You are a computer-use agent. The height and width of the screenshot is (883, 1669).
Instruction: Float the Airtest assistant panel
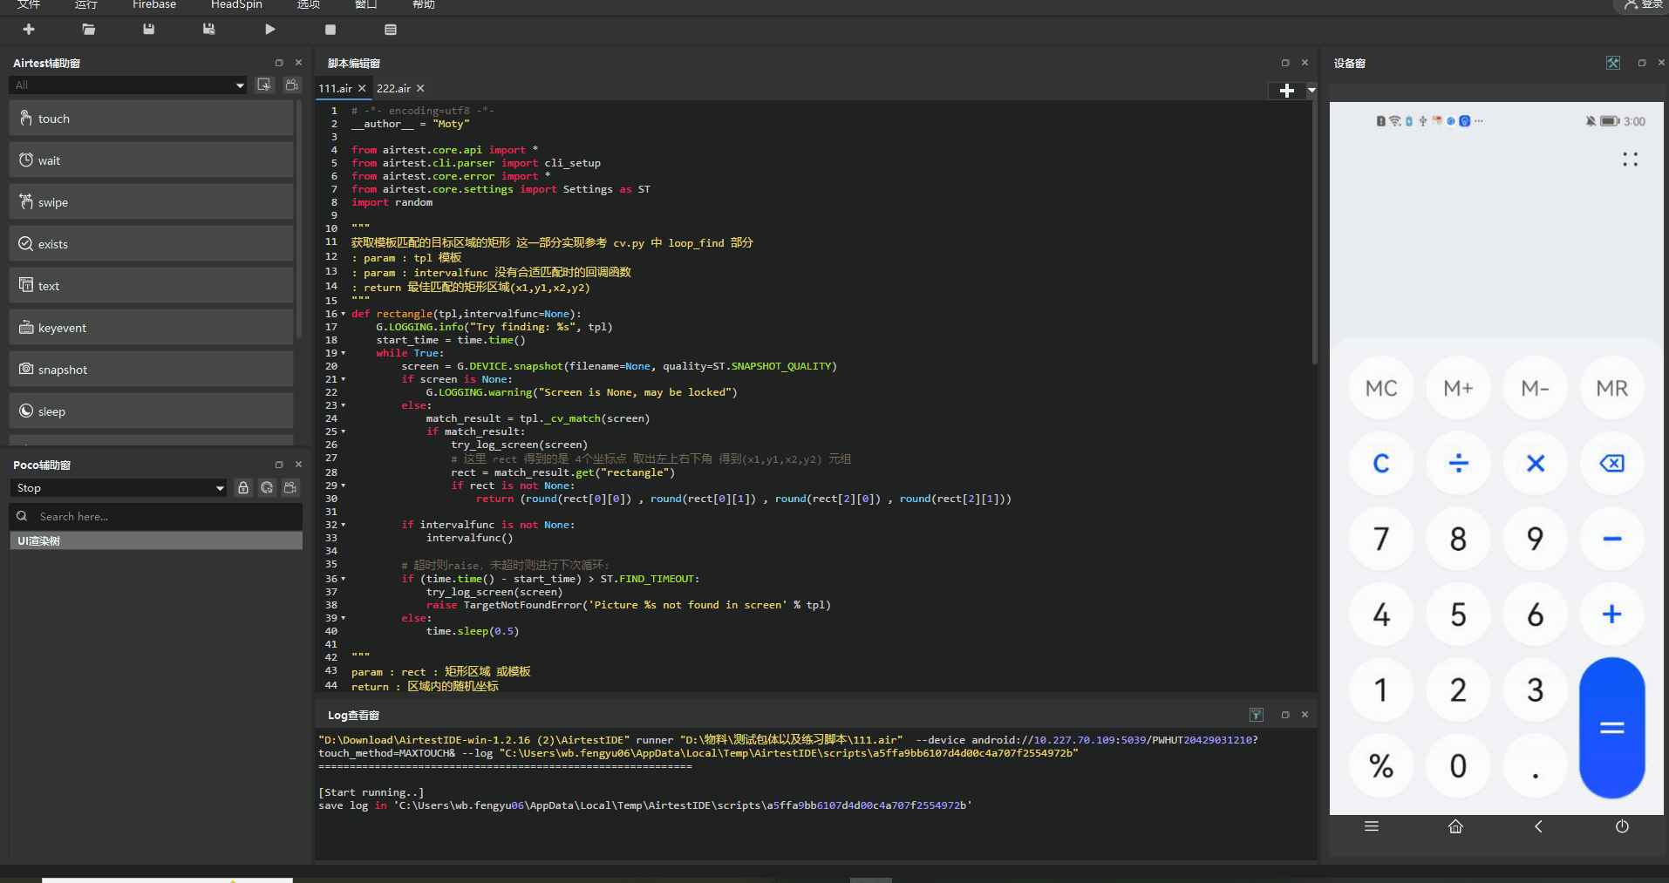279,63
